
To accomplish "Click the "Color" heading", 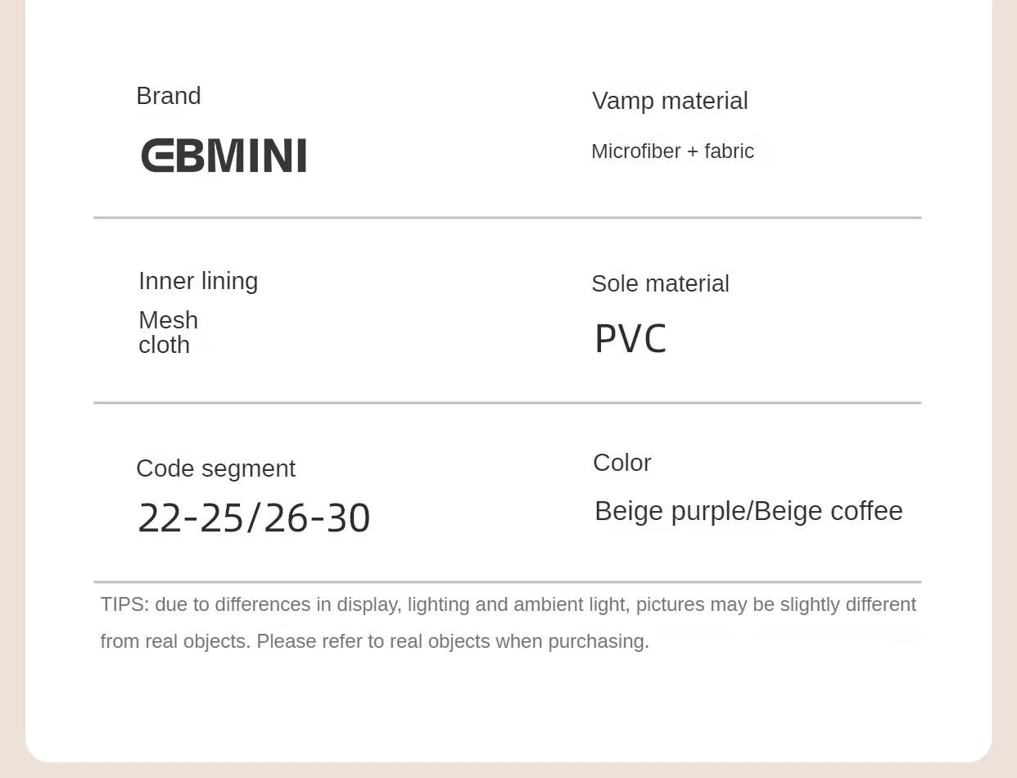I will pyautogui.click(x=622, y=463).
